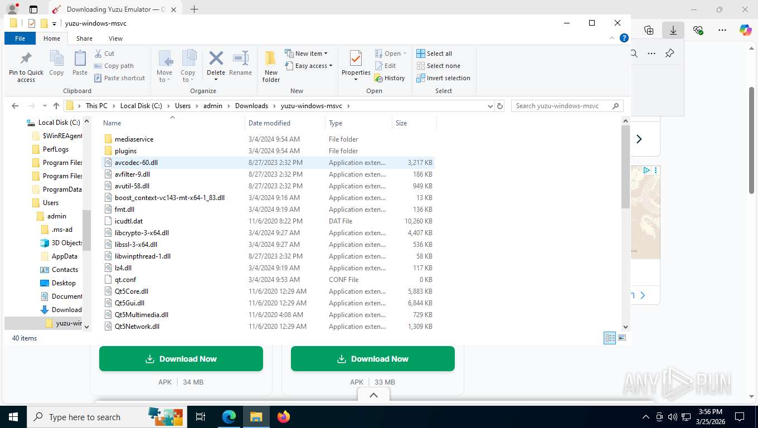
Task: Click the second green Download Now button
Action: [x=373, y=359]
